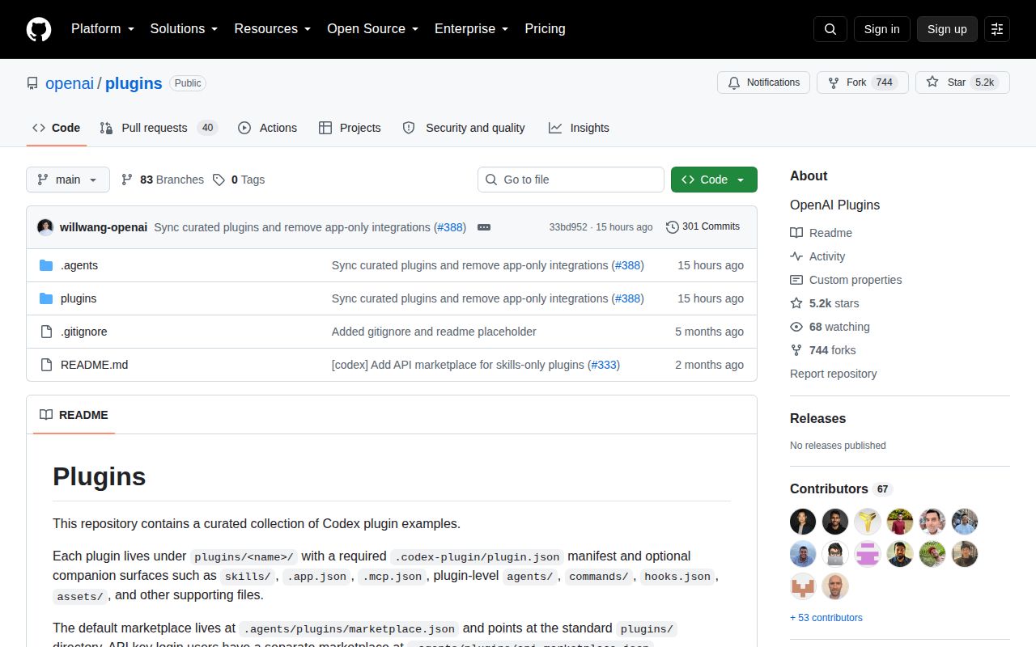1036x647 pixels.
Task: Click the fork icon in Fork button
Action: 834,82
